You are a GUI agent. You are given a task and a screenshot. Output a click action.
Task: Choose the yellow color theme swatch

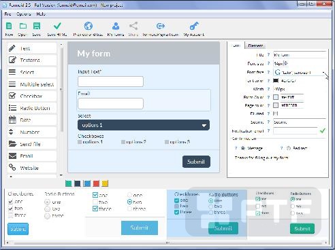(105, 183)
